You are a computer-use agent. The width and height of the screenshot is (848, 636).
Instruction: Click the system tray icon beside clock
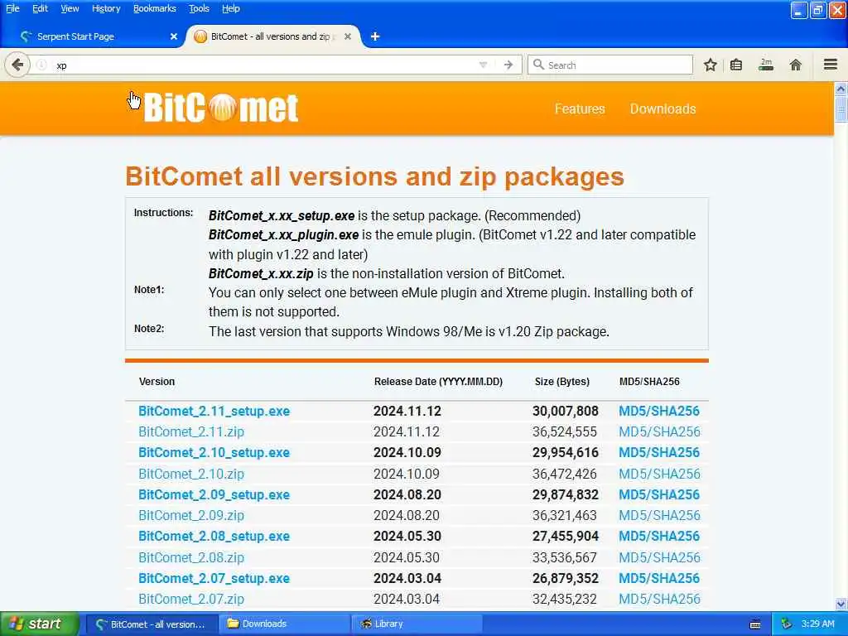[x=787, y=624]
